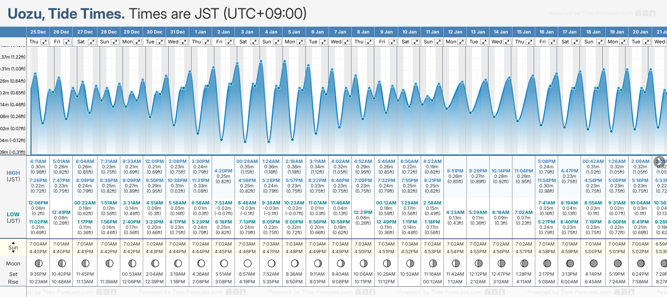Click expand icon beside Sat 27 Dec
The image size is (667, 297).
[92, 42]
